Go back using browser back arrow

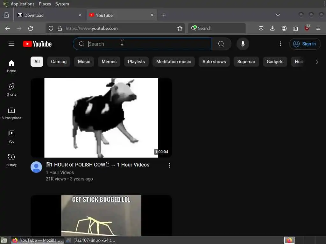click(x=8, y=28)
